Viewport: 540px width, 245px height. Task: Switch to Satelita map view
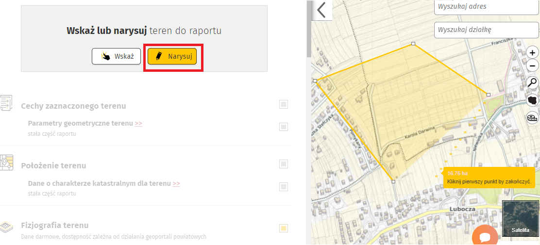[x=520, y=219]
